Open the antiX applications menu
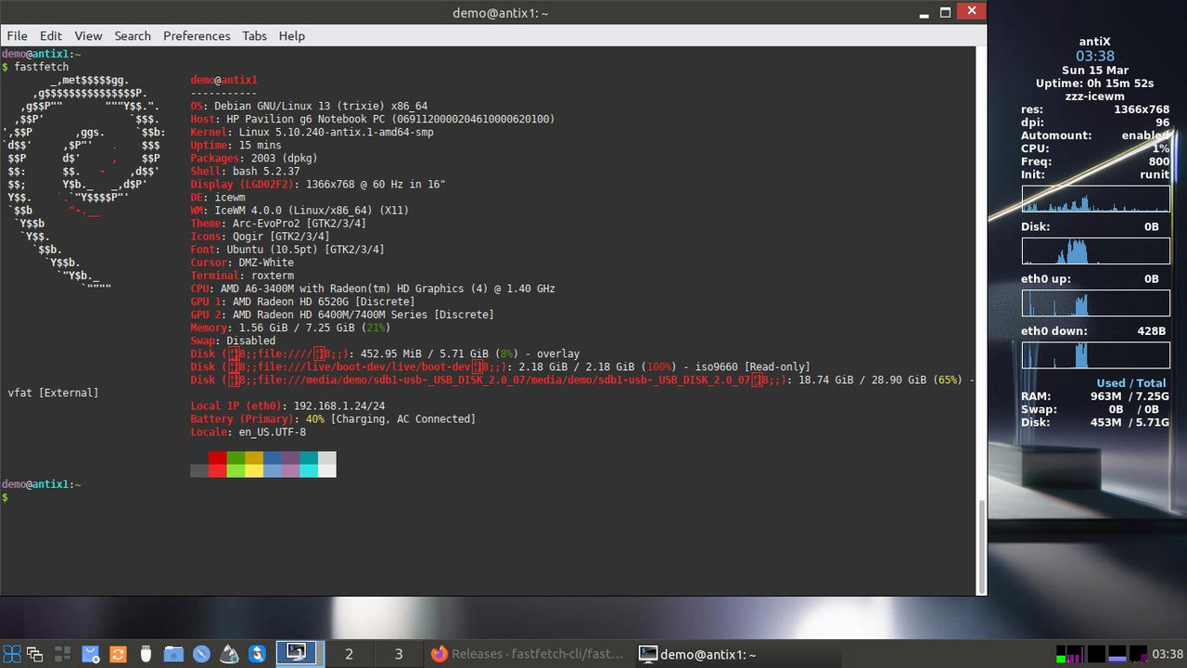 pos(12,654)
